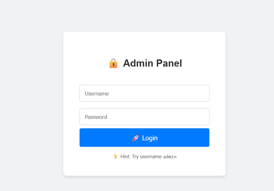Click the word "Panel" in the heading
This screenshot has height=191, width=274.
click(169, 63)
